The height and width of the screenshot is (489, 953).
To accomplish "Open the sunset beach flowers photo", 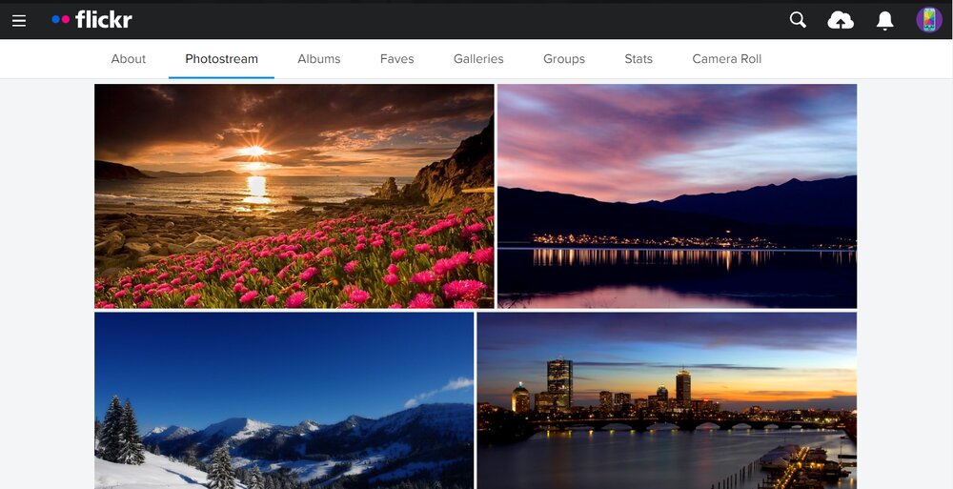I will click(294, 195).
